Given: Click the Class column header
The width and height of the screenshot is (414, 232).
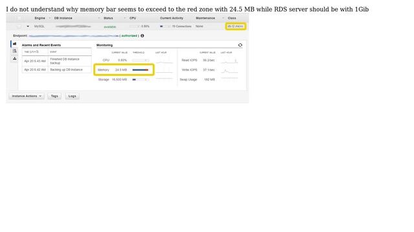Looking at the screenshot, I should click(232, 18).
